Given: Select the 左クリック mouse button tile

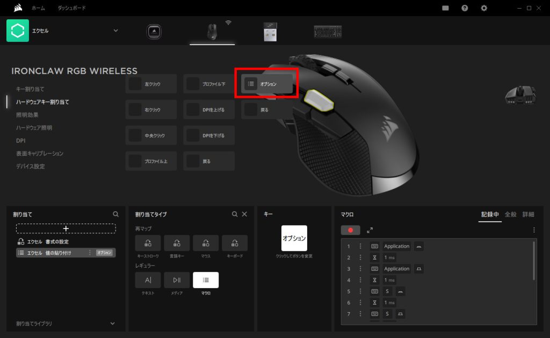Looking at the screenshot, I should 151,84.
